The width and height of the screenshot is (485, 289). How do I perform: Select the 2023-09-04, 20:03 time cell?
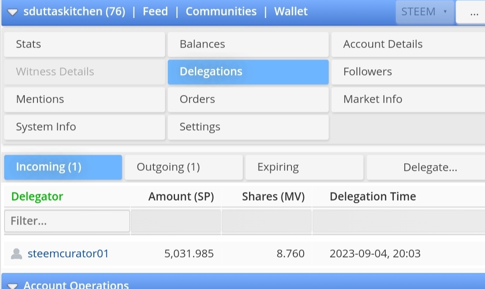tap(375, 254)
